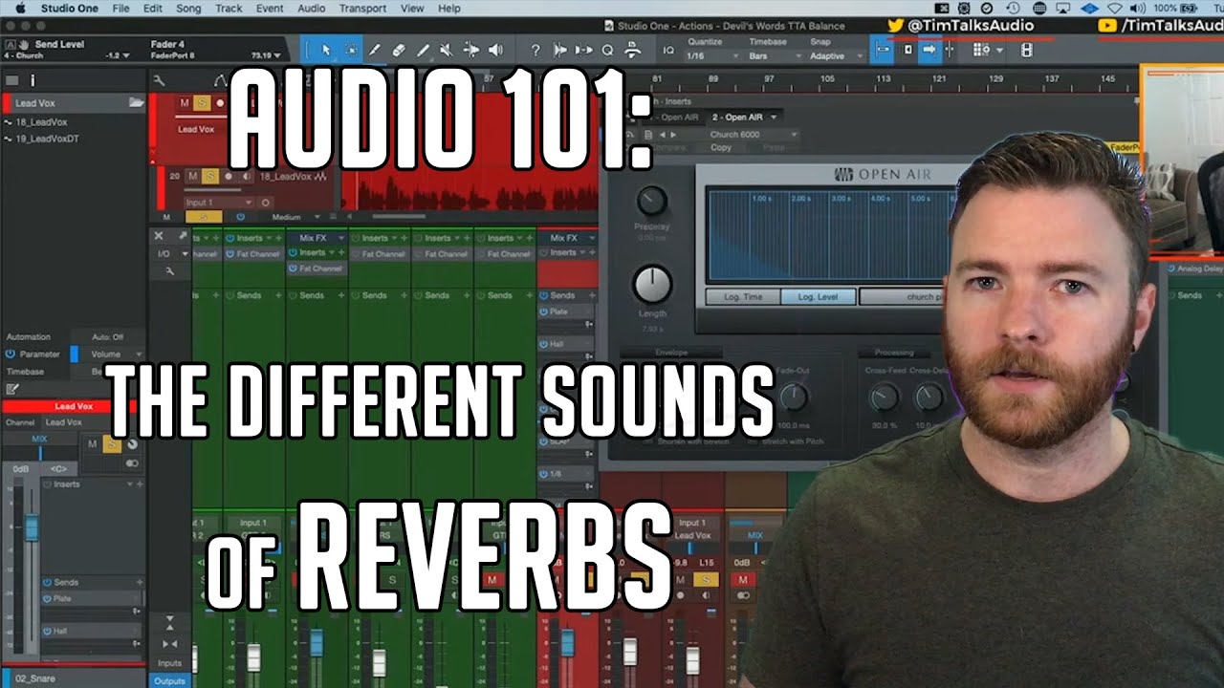Open the Input 1 dropdown on track 20

(219, 203)
